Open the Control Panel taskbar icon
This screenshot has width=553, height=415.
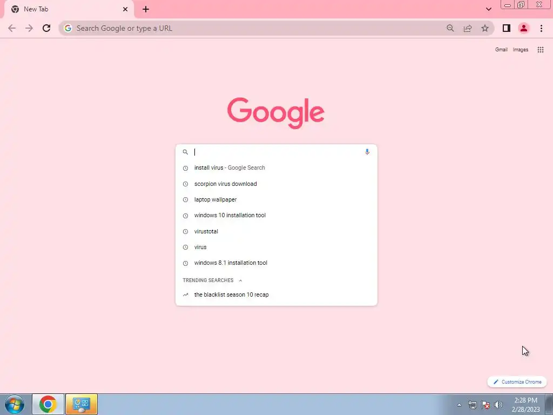click(x=82, y=404)
